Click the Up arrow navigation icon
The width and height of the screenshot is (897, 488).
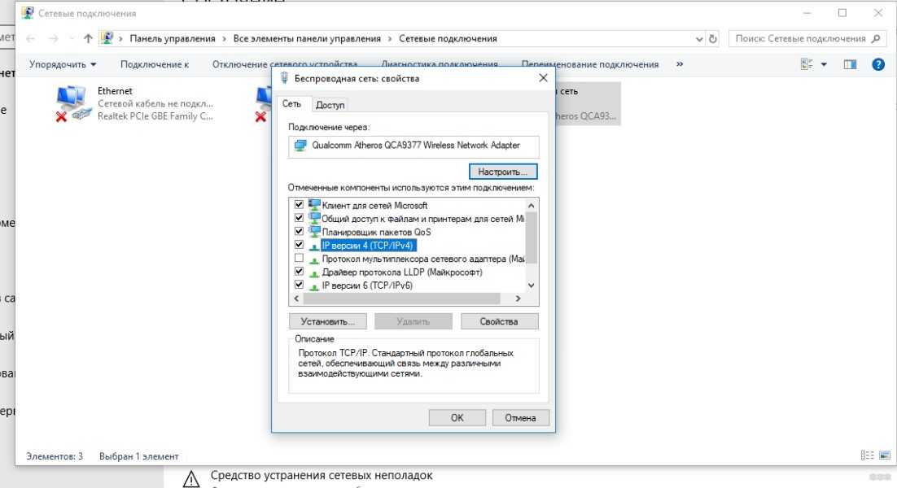[x=88, y=38]
